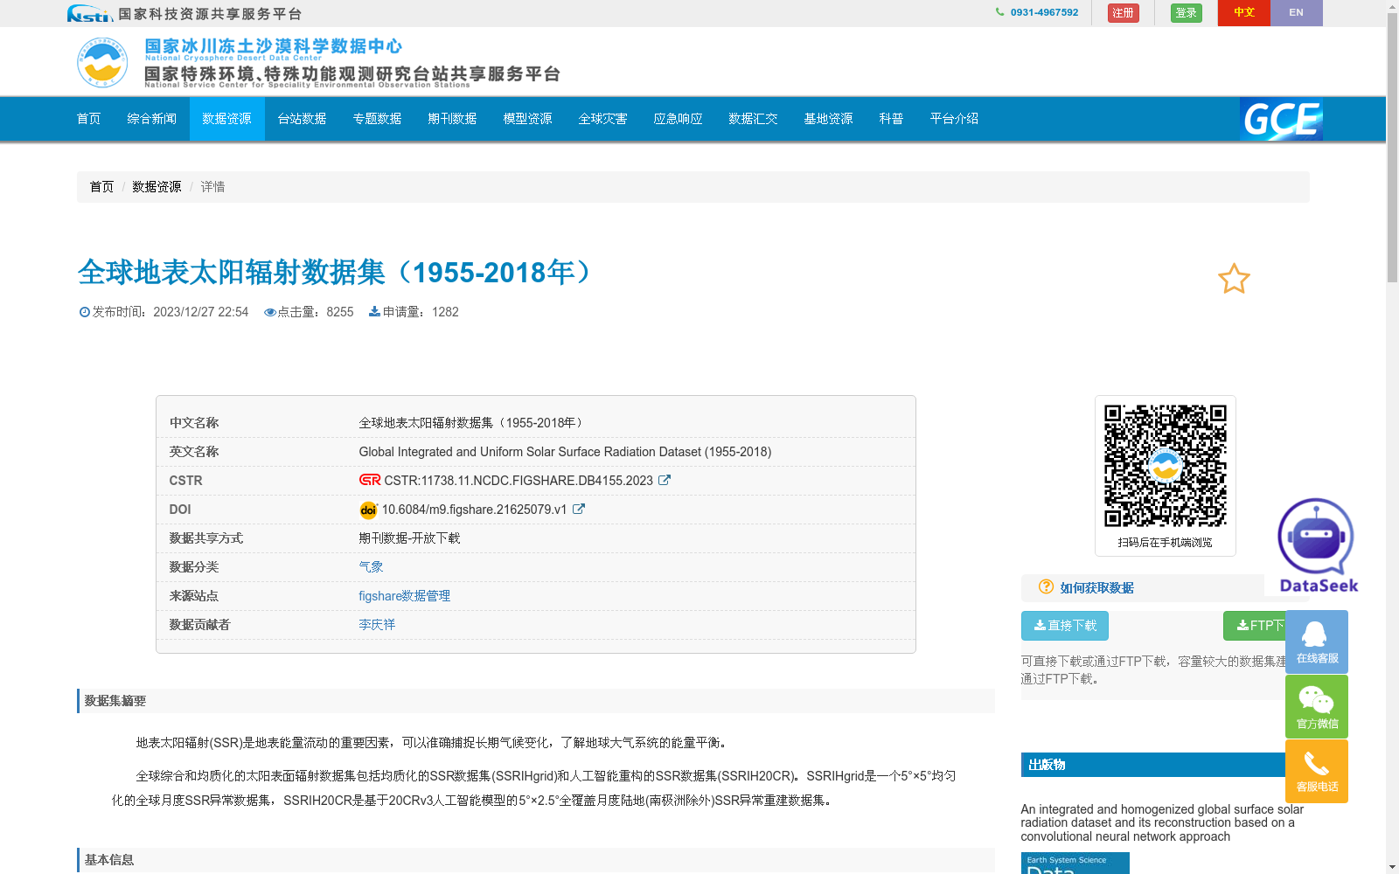Image resolution: width=1399 pixels, height=874 pixels.
Task: Click the GCE banner image
Action: pos(1281,119)
